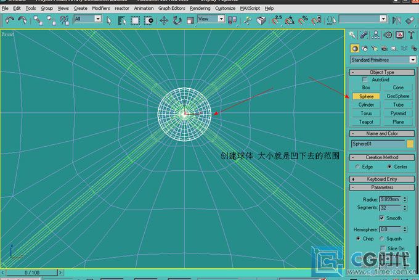Click the Sphere01 object color swatch
Image resolution: width=419 pixels, height=280 pixels.
410,144
